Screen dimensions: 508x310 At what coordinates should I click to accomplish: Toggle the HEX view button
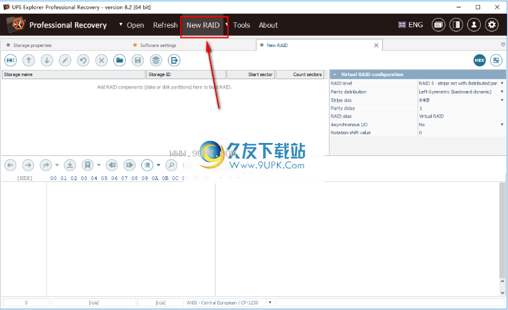pos(480,60)
